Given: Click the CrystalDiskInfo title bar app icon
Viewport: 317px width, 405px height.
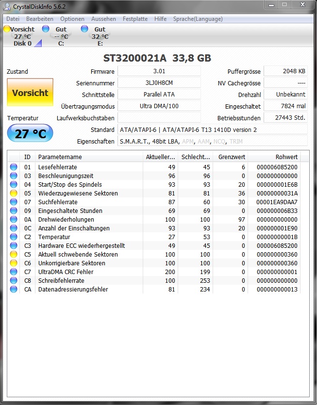Looking at the screenshot, I should click(7, 6).
